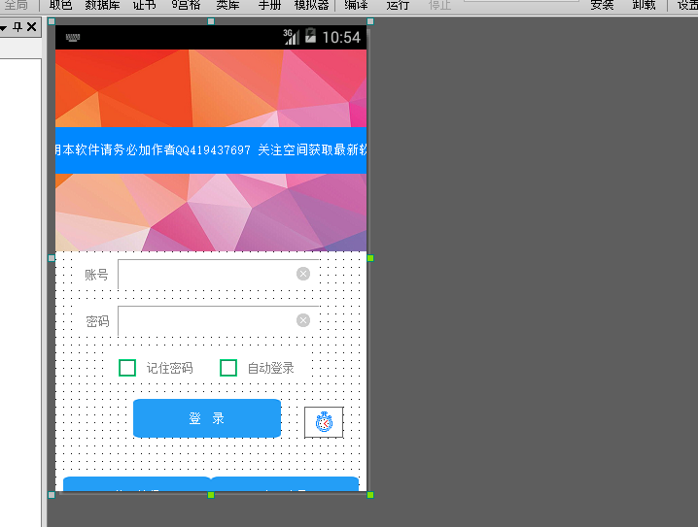
Task: Pin the left side panel
Action: click(17, 27)
